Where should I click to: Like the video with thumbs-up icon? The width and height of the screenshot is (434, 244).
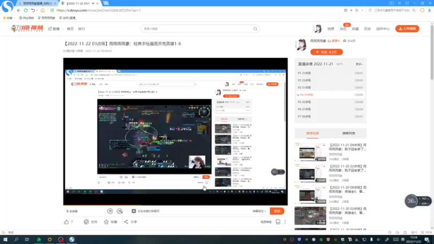click(66, 222)
